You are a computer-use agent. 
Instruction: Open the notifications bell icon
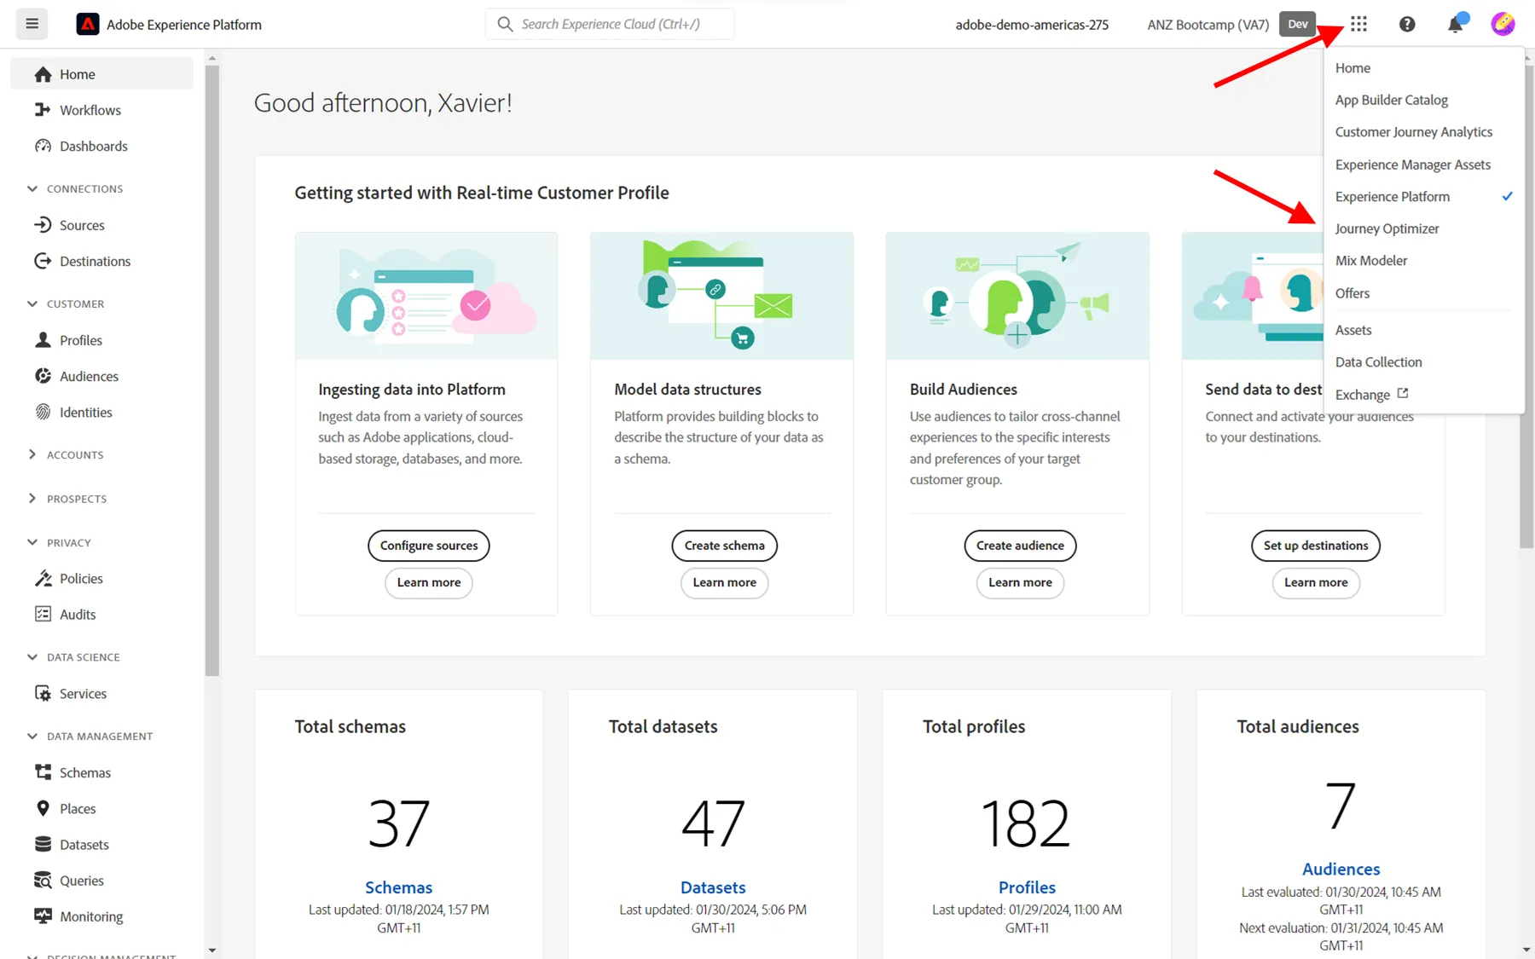pyautogui.click(x=1456, y=24)
